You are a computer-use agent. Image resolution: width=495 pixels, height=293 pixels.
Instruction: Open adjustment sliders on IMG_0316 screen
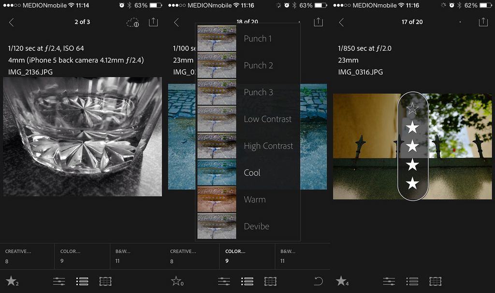tap(389, 281)
